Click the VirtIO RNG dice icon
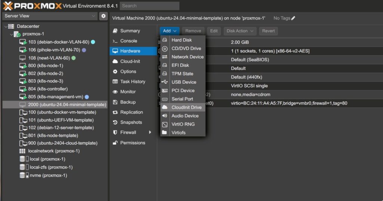 point(165,124)
